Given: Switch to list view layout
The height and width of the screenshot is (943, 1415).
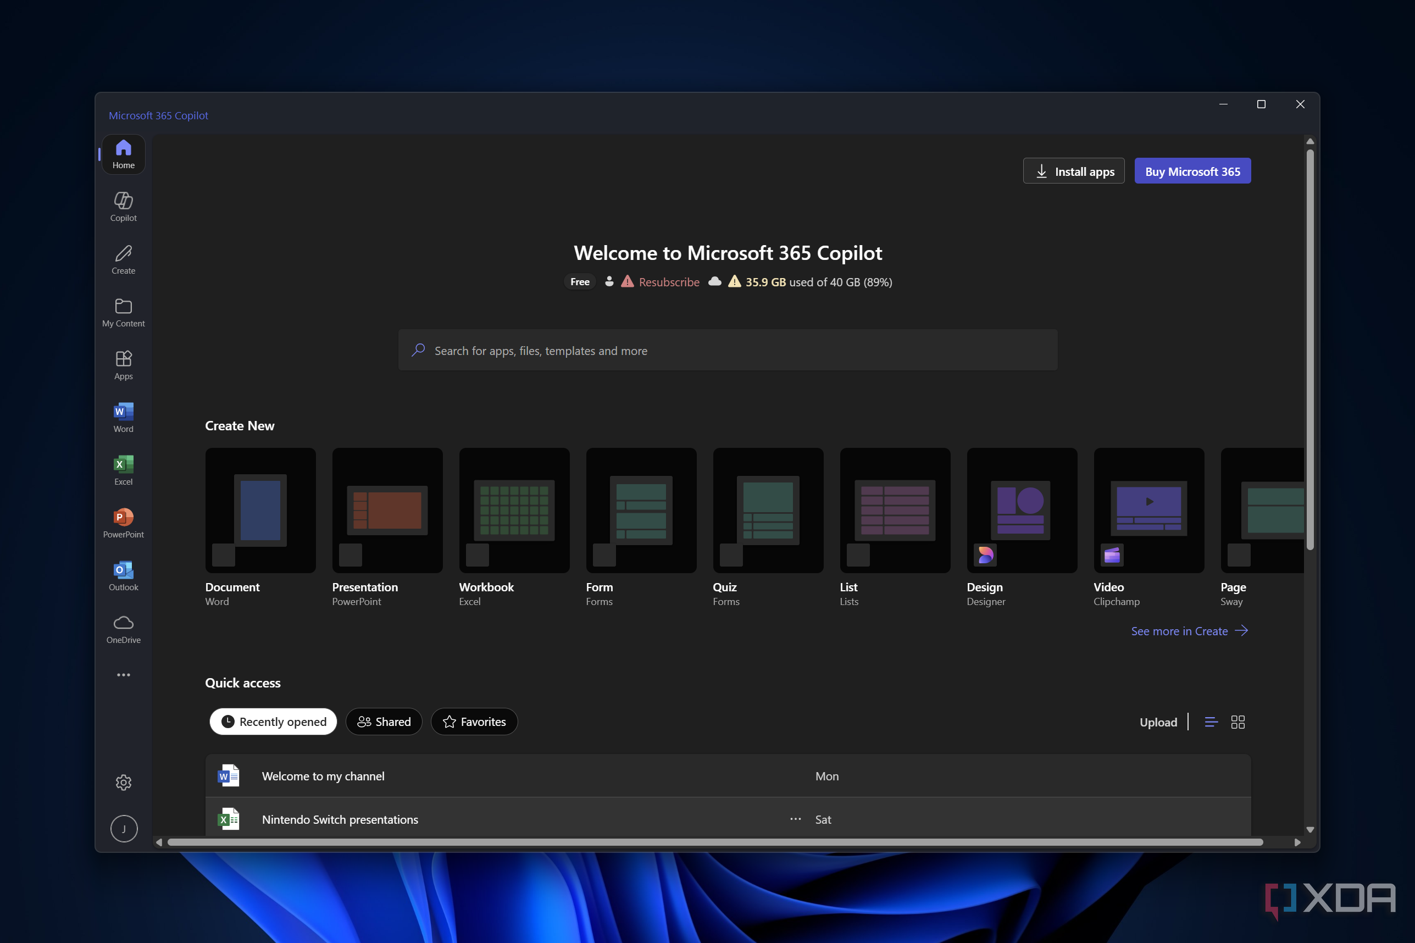Looking at the screenshot, I should 1211,722.
